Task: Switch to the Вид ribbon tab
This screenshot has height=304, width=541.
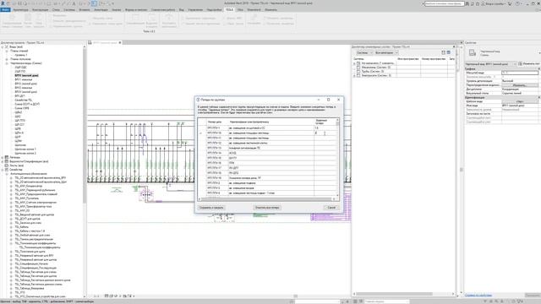Action: (x=182, y=10)
